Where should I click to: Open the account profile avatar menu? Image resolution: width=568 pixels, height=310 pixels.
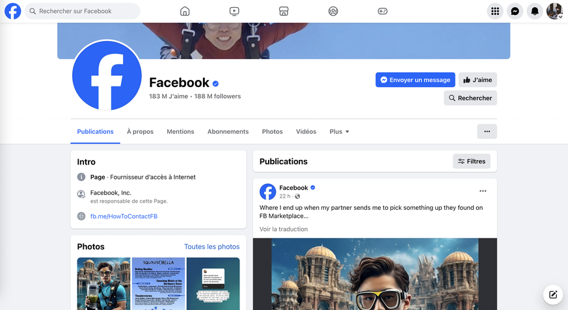tap(554, 11)
